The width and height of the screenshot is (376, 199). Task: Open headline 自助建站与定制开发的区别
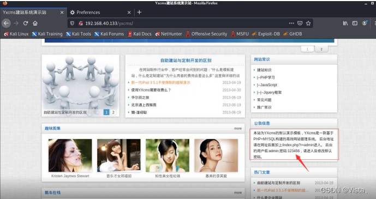[x=186, y=61]
